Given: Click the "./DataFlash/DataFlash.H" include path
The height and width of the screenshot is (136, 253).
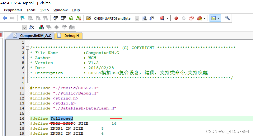Looking at the screenshot, I should click(85, 108).
